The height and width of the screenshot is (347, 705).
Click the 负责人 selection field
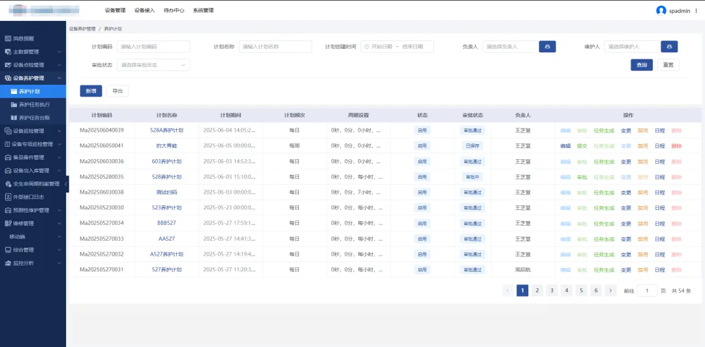pos(510,47)
